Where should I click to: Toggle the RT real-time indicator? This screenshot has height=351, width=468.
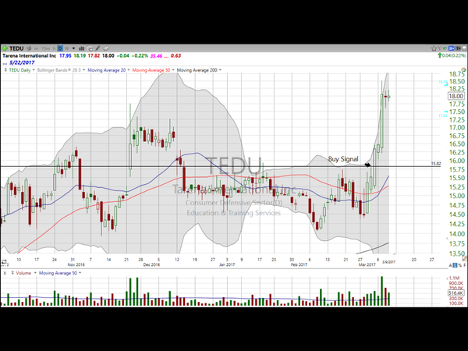click(x=445, y=48)
